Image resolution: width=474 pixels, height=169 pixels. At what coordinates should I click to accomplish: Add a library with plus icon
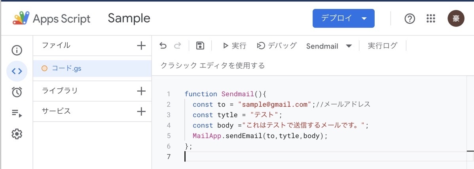141,91
